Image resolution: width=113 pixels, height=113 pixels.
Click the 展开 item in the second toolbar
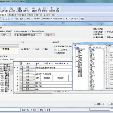coord(21,19)
